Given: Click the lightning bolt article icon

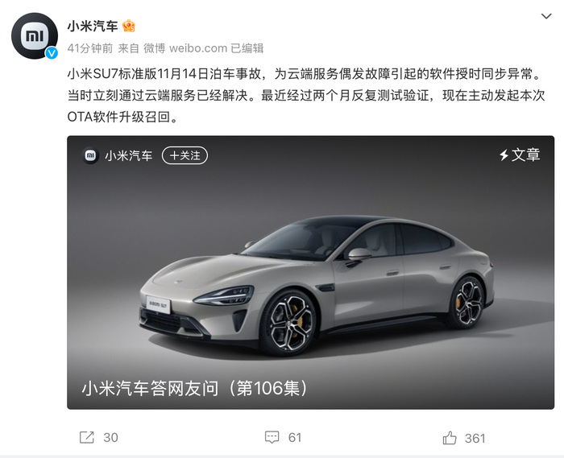Looking at the screenshot, I should [x=504, y=155].
